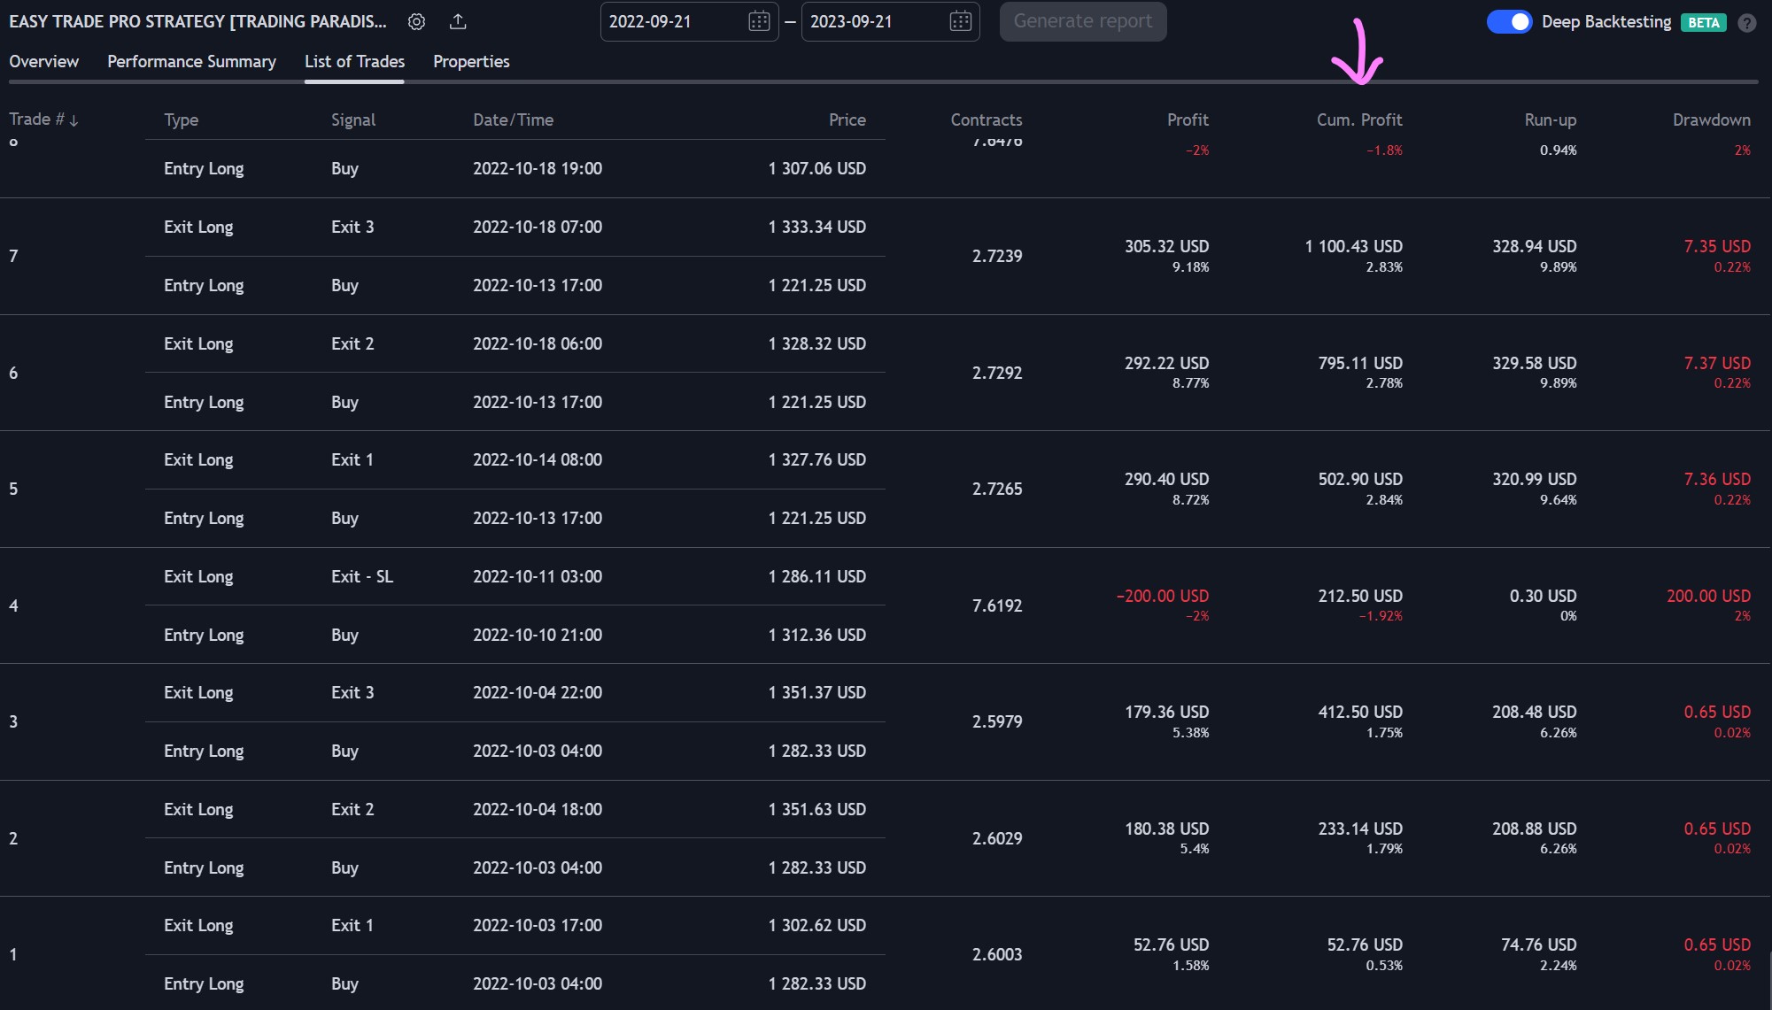Click the Drawdown column header
The width and height of the screenshot is (1772, 1010).
[1711, 120]
